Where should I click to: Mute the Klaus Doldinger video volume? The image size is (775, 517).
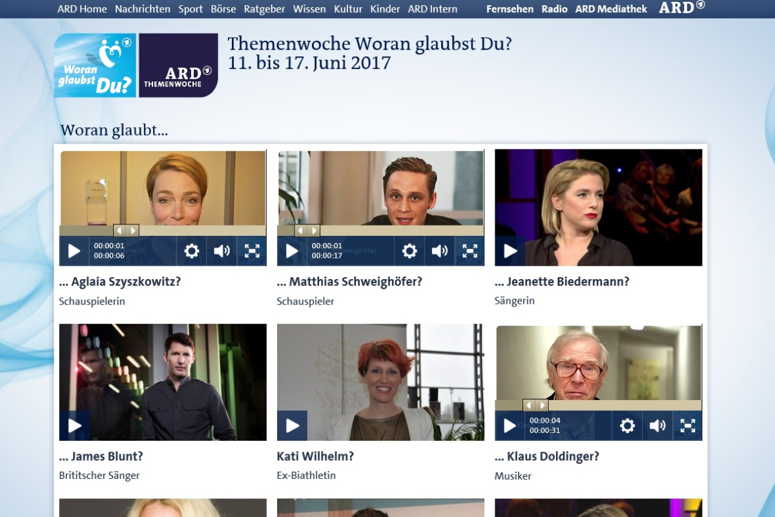[657, 425]
